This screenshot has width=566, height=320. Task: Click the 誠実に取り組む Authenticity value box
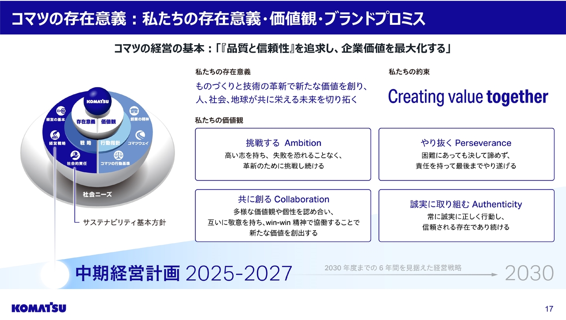[466, 216]
